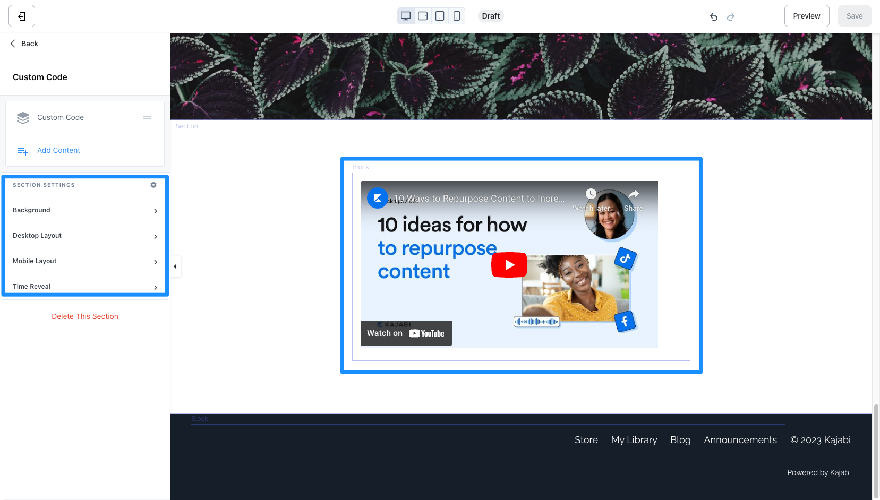The image size is (880, 500).
Task: Switch to desktop preview mode
Action: click(406, 16)
